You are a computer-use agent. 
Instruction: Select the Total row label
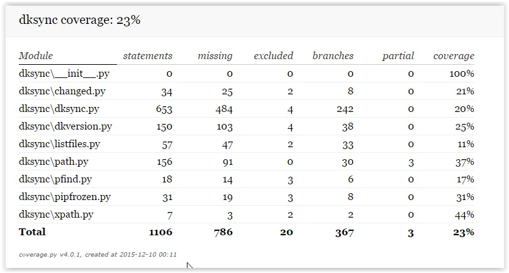pyautogui.click(x=32, y=231)
